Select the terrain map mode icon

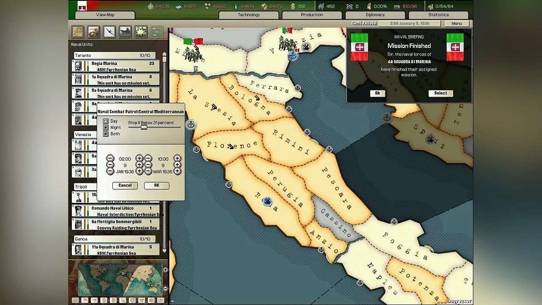(77, 32)
